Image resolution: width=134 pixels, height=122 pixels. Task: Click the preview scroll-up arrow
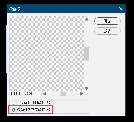[87, 19]
